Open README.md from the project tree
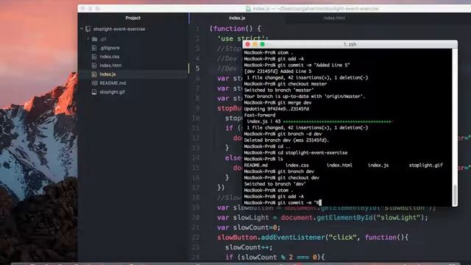 click(x=113, y=83)
